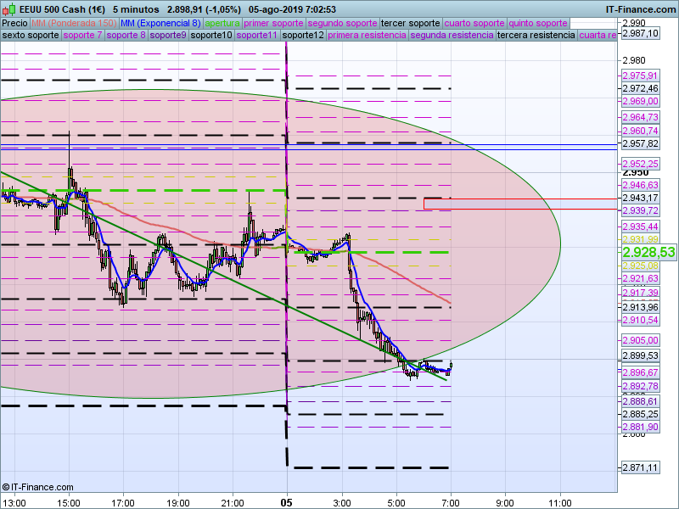Choose the tercer soporte indicator label

[411, 23]
